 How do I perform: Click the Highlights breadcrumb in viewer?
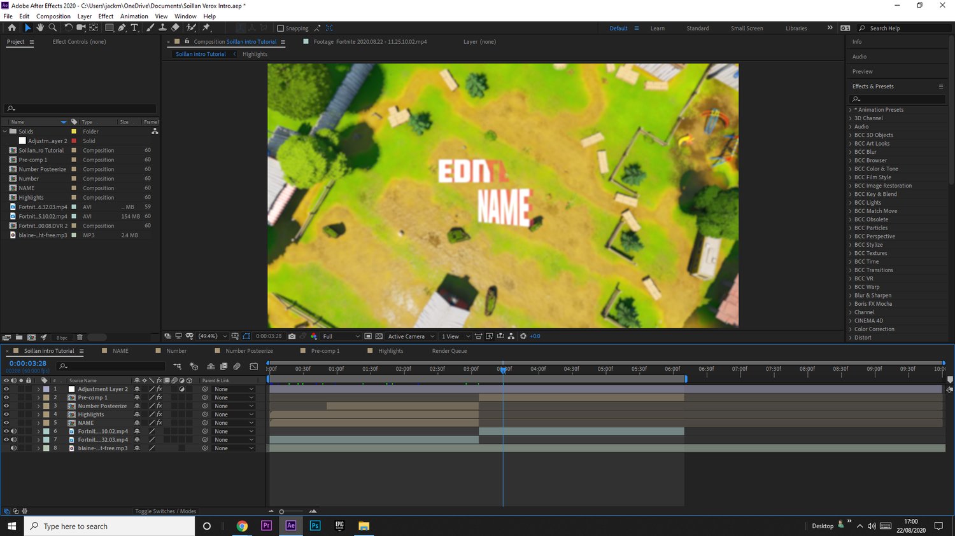255,55
